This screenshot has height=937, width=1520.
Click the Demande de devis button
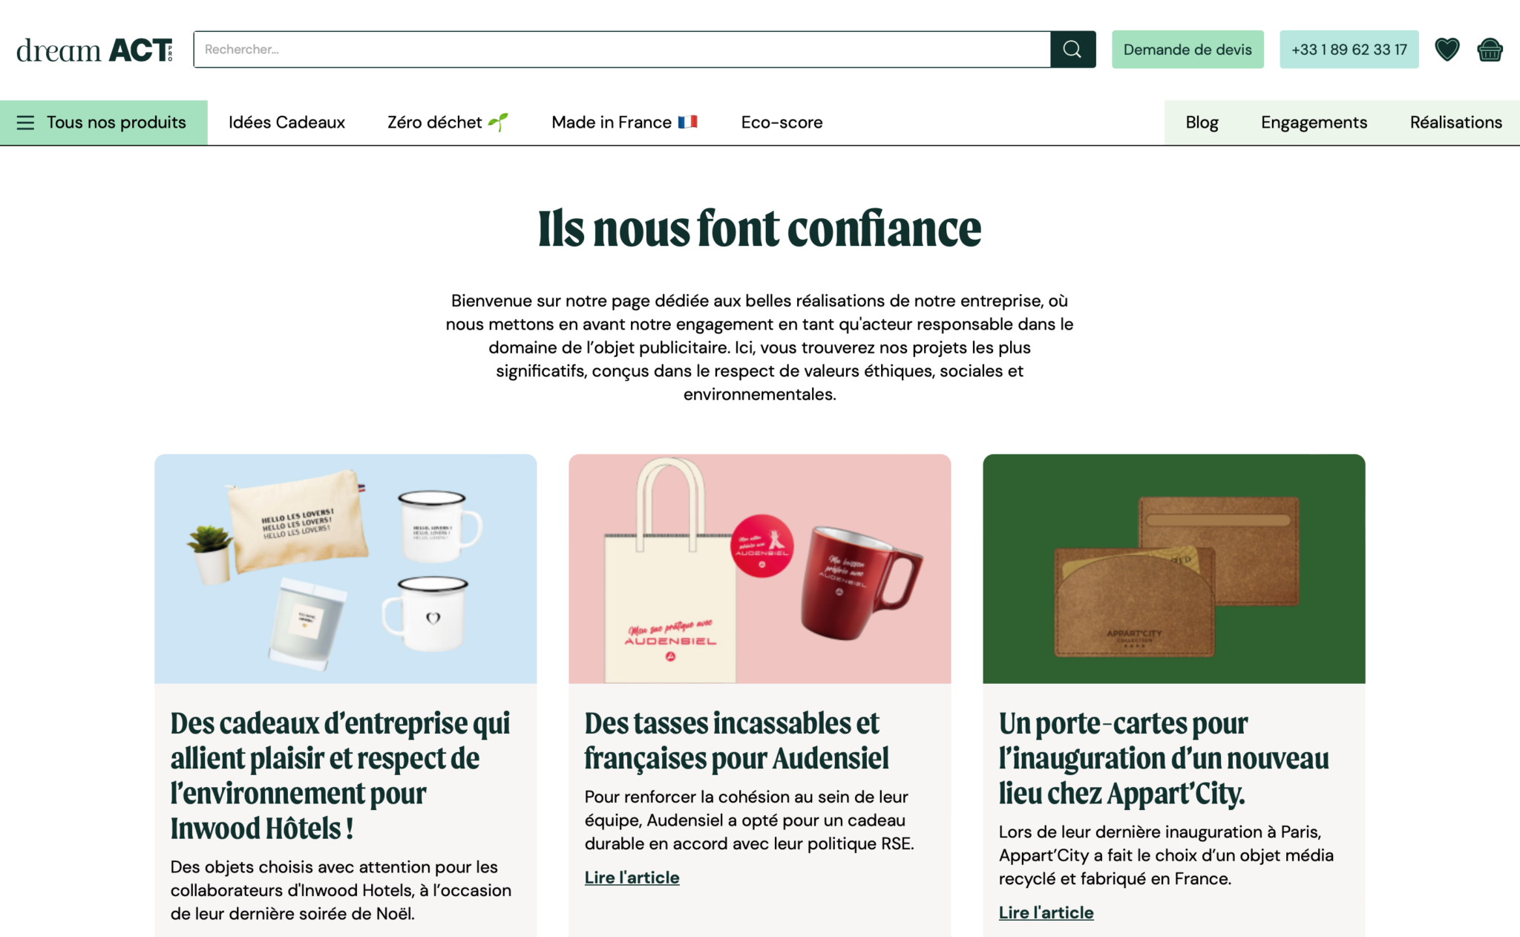click(x=1187, y=49)
